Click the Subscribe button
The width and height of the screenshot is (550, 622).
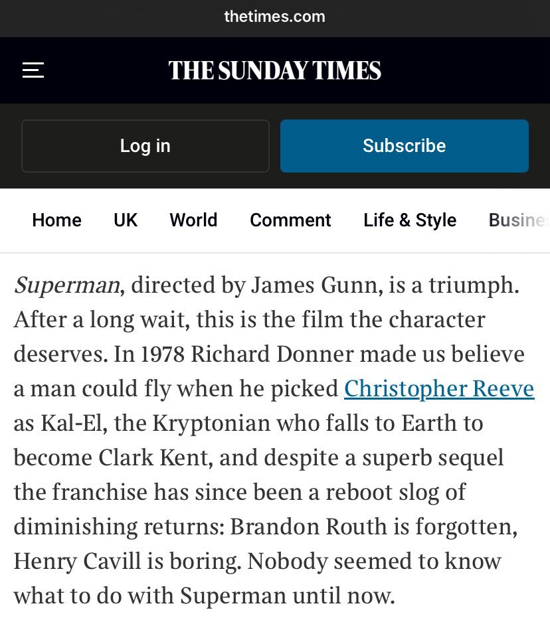click(405, 146)
